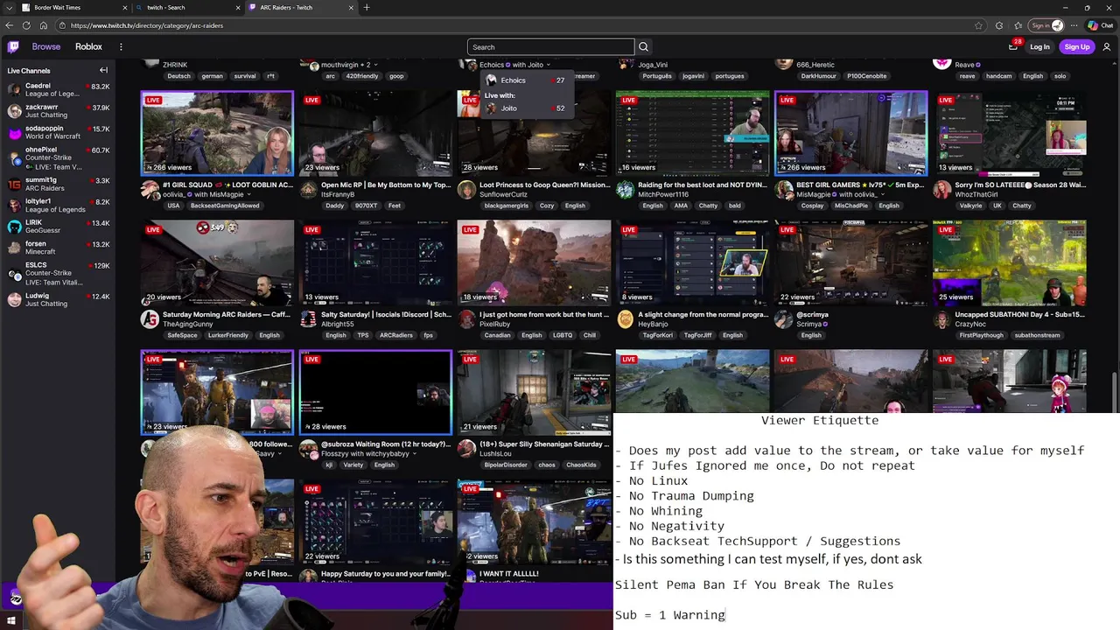Click WhozThatGirl's channel avatar
This screenshot has height=630, width=1120.
click(x=941, y=190)
